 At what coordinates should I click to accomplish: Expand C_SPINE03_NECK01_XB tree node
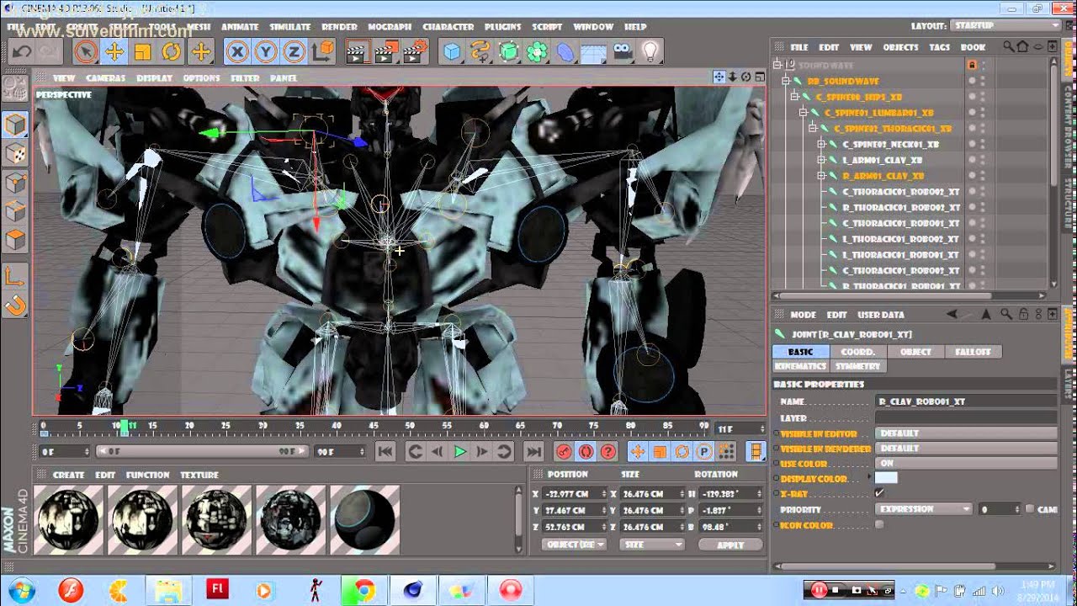click(x=822, y=145)
